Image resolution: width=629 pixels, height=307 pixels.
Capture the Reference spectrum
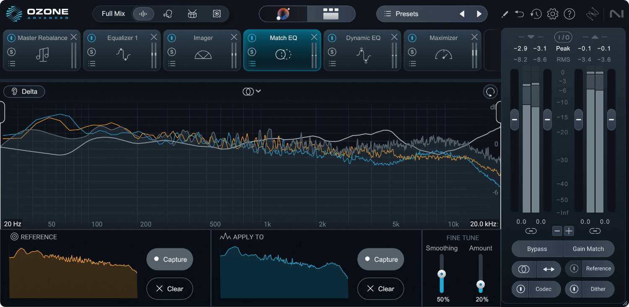coord(169,259)
